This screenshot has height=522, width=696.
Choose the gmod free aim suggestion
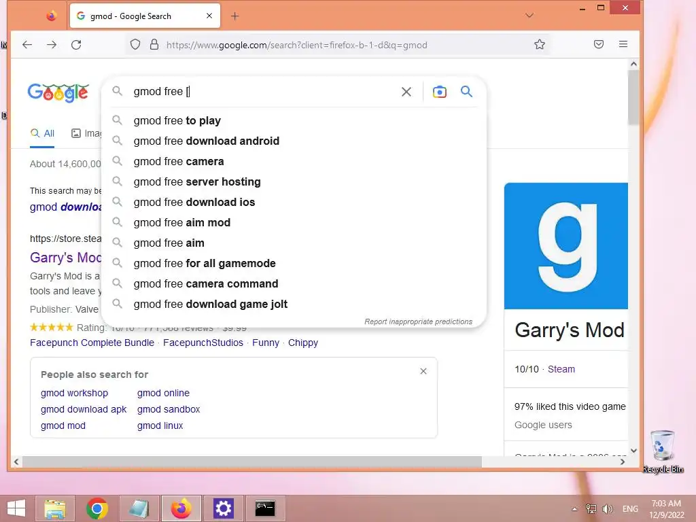click(294, 243)
